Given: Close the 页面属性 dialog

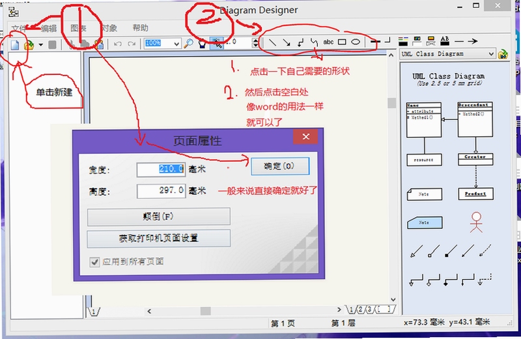Looking at the screenshot, I should pyautogui.click(x=305, y=136).
